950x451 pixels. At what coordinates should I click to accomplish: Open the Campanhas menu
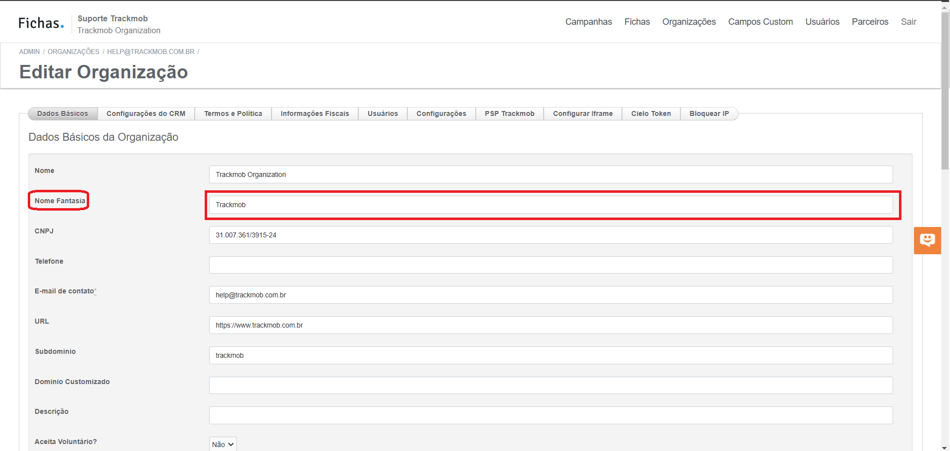pos(588,22)
